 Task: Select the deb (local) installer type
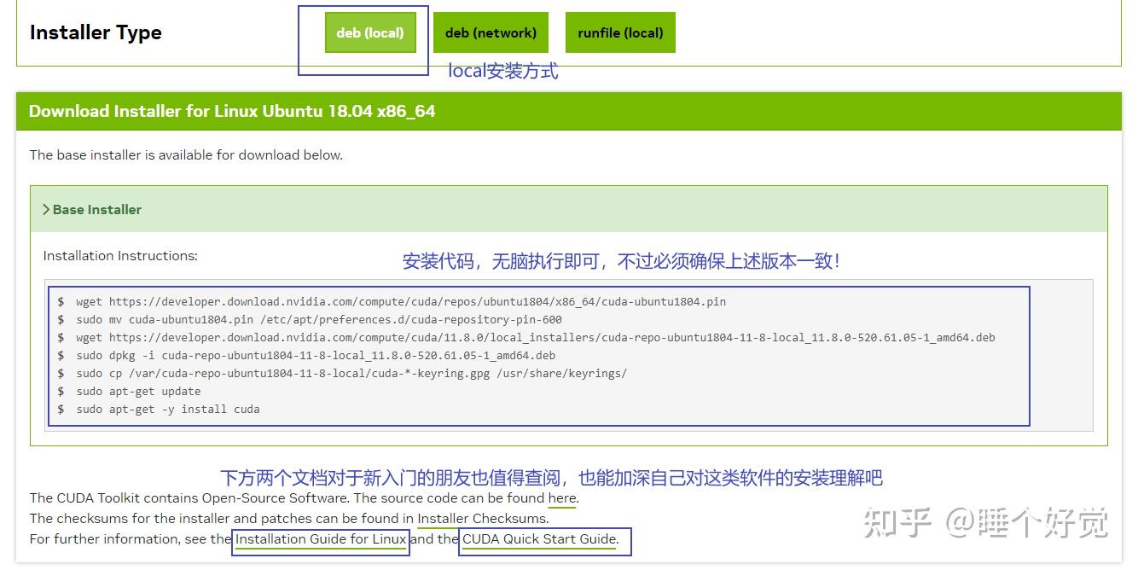pos(370,32)
